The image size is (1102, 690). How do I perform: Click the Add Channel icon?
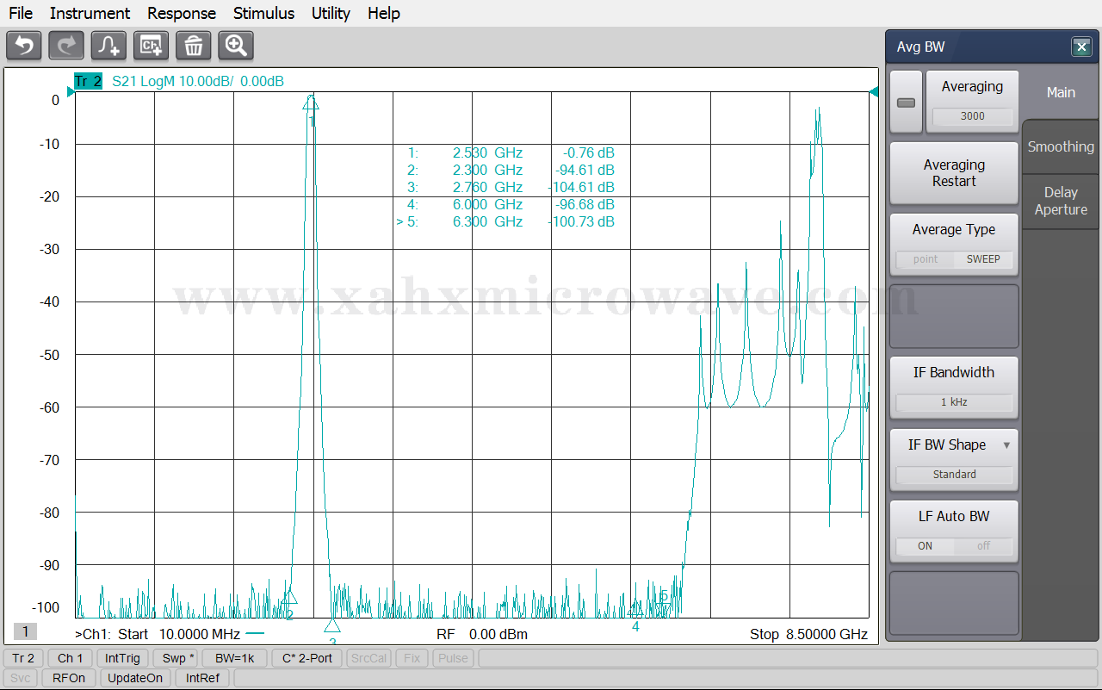click(151, 46)
